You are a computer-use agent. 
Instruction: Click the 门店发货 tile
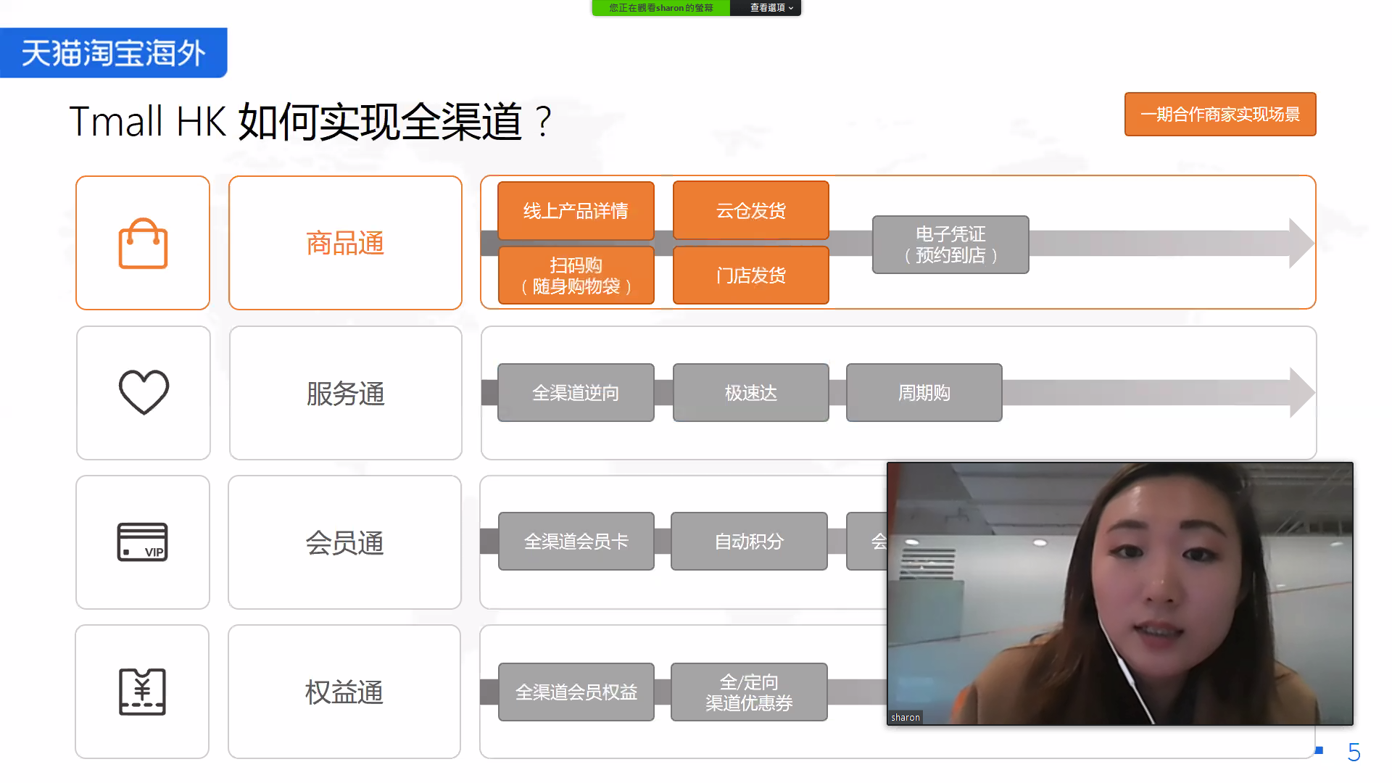(751, 275)
